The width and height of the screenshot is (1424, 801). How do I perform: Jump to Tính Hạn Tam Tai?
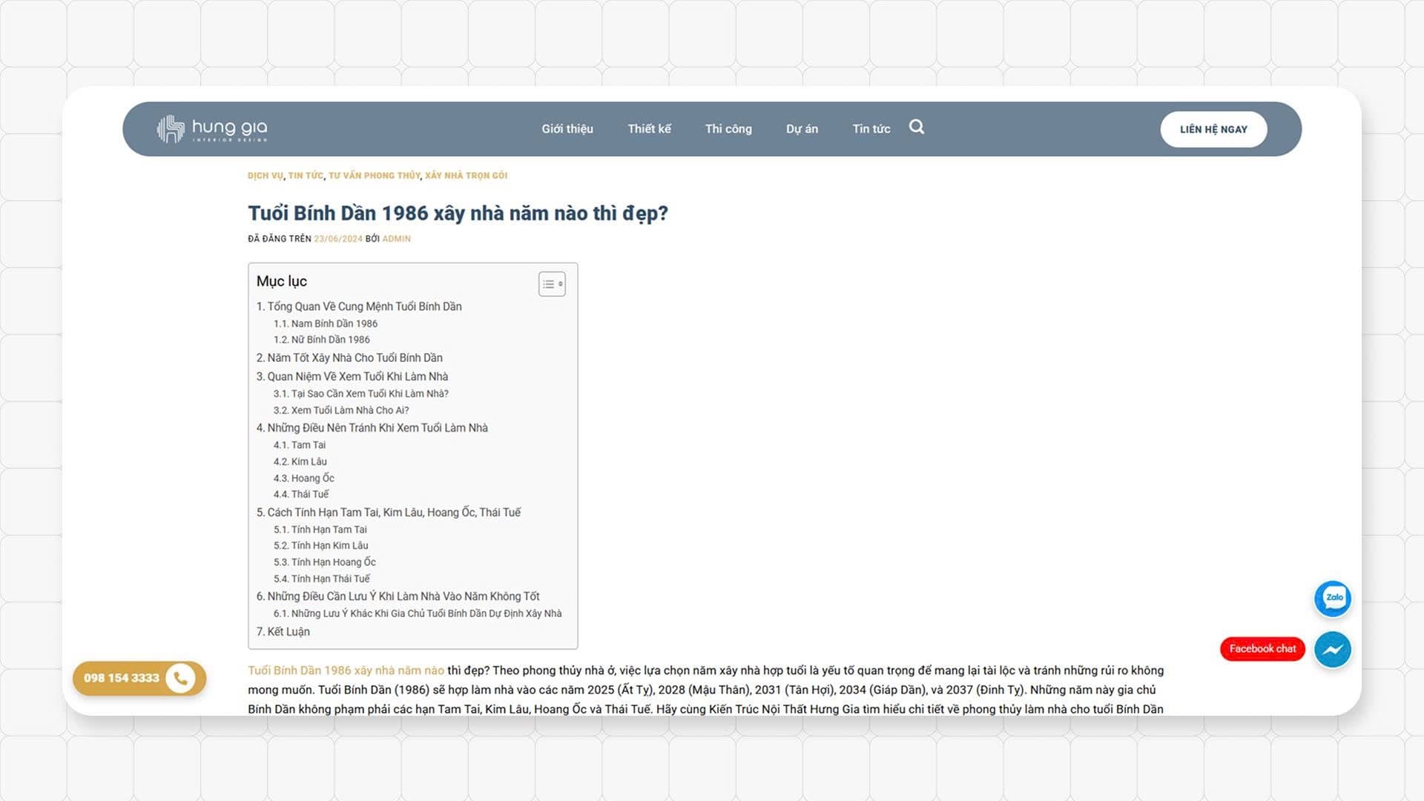pos(320,530)
